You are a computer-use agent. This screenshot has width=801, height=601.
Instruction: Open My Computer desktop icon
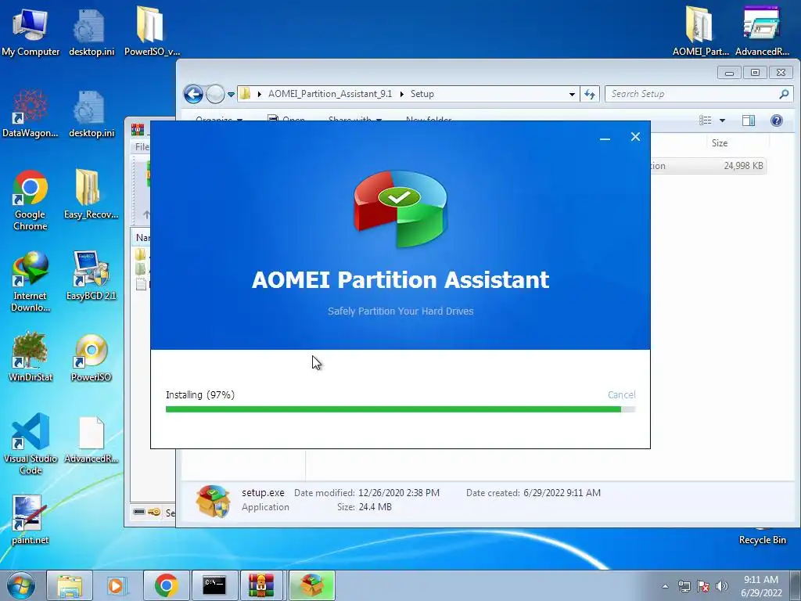tap(31, 31)
